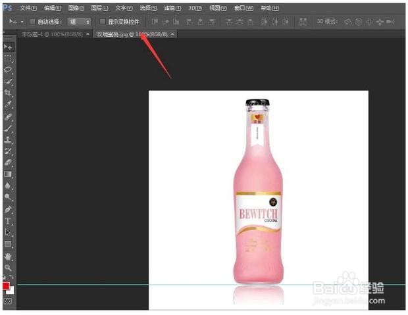
Task: Open the Move tool preset picker arrow
Action: pyautogui.click(x=22, y=22)
